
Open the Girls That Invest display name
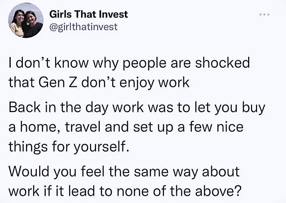tap(88, 14)
